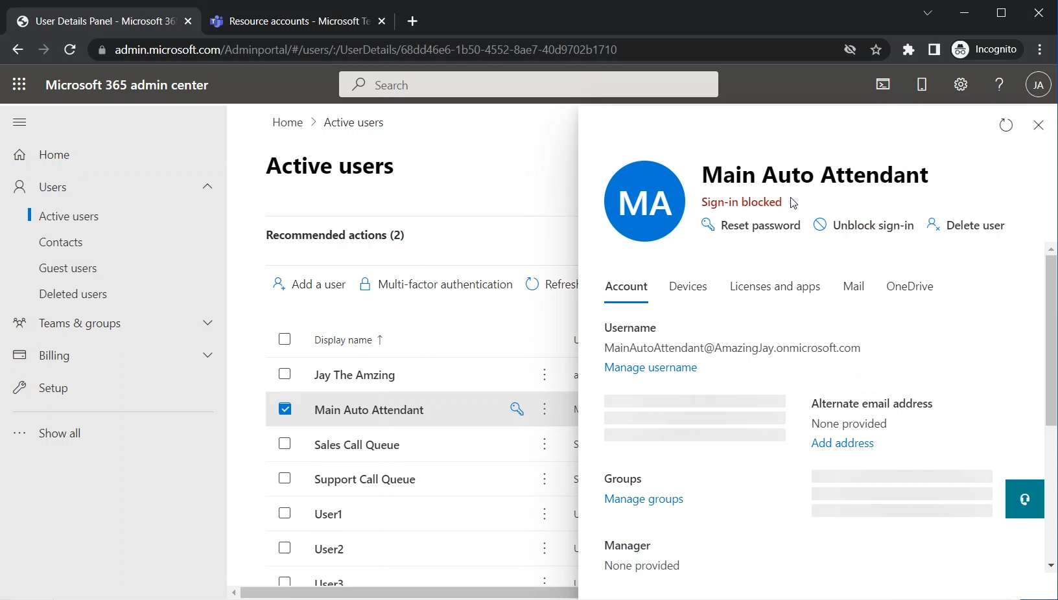Expand the Billing navigation section
The width and height of the screenshot is (1058, 600).
point(207,355)
